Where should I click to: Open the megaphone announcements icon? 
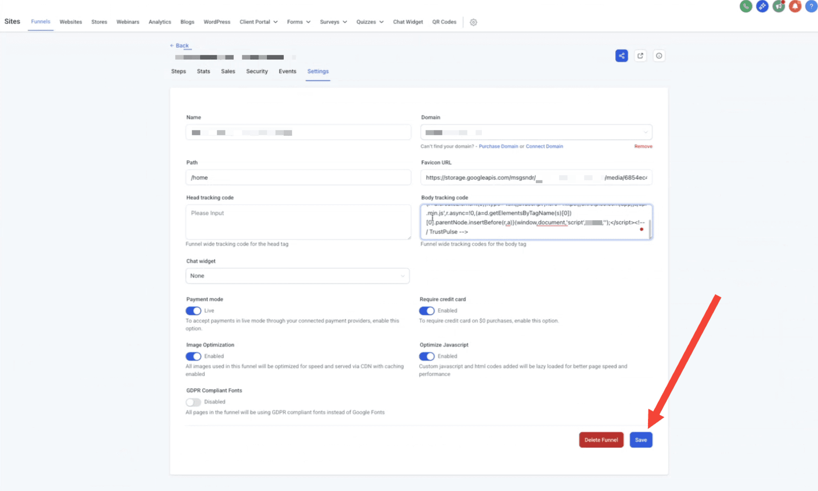[779, 6]
